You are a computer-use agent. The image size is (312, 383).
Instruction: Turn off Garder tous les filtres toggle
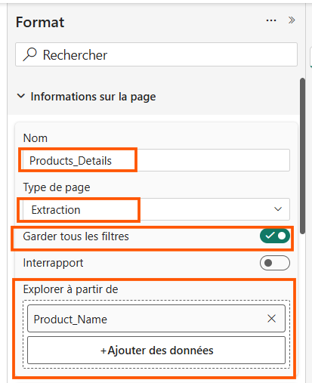[x=275, y=236]
